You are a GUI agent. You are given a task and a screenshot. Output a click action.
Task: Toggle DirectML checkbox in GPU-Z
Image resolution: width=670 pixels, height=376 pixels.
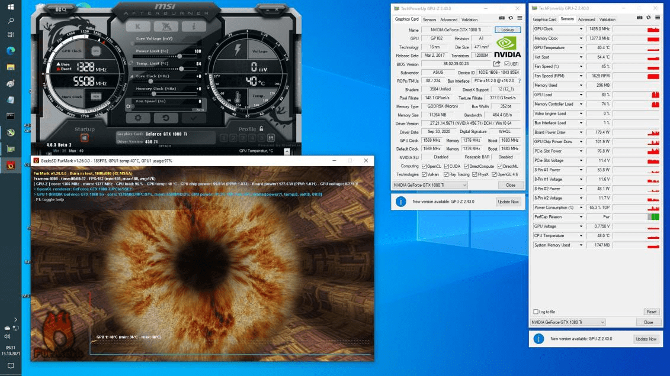point(499,166)
